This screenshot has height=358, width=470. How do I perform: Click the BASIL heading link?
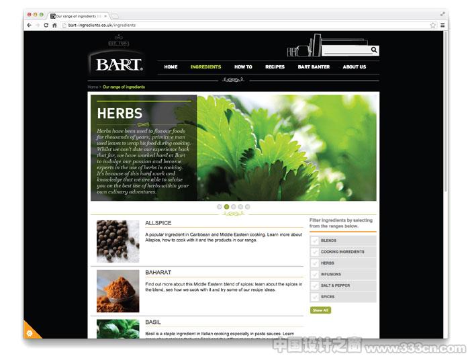153,322
